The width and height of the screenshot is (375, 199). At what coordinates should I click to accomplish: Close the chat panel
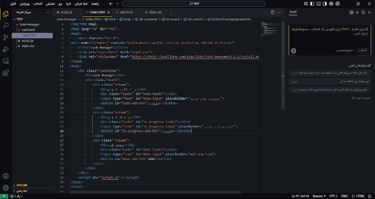pyautogui.click(x=369, y=13)
